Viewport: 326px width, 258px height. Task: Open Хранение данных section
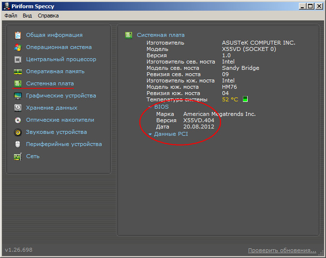coord(52,108)
